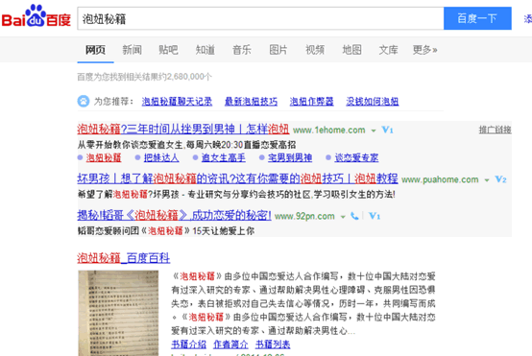532x356 pixels.
Task: Switch to the 新闻 tab
Action: pyautogui.click(x=132, y=50)
